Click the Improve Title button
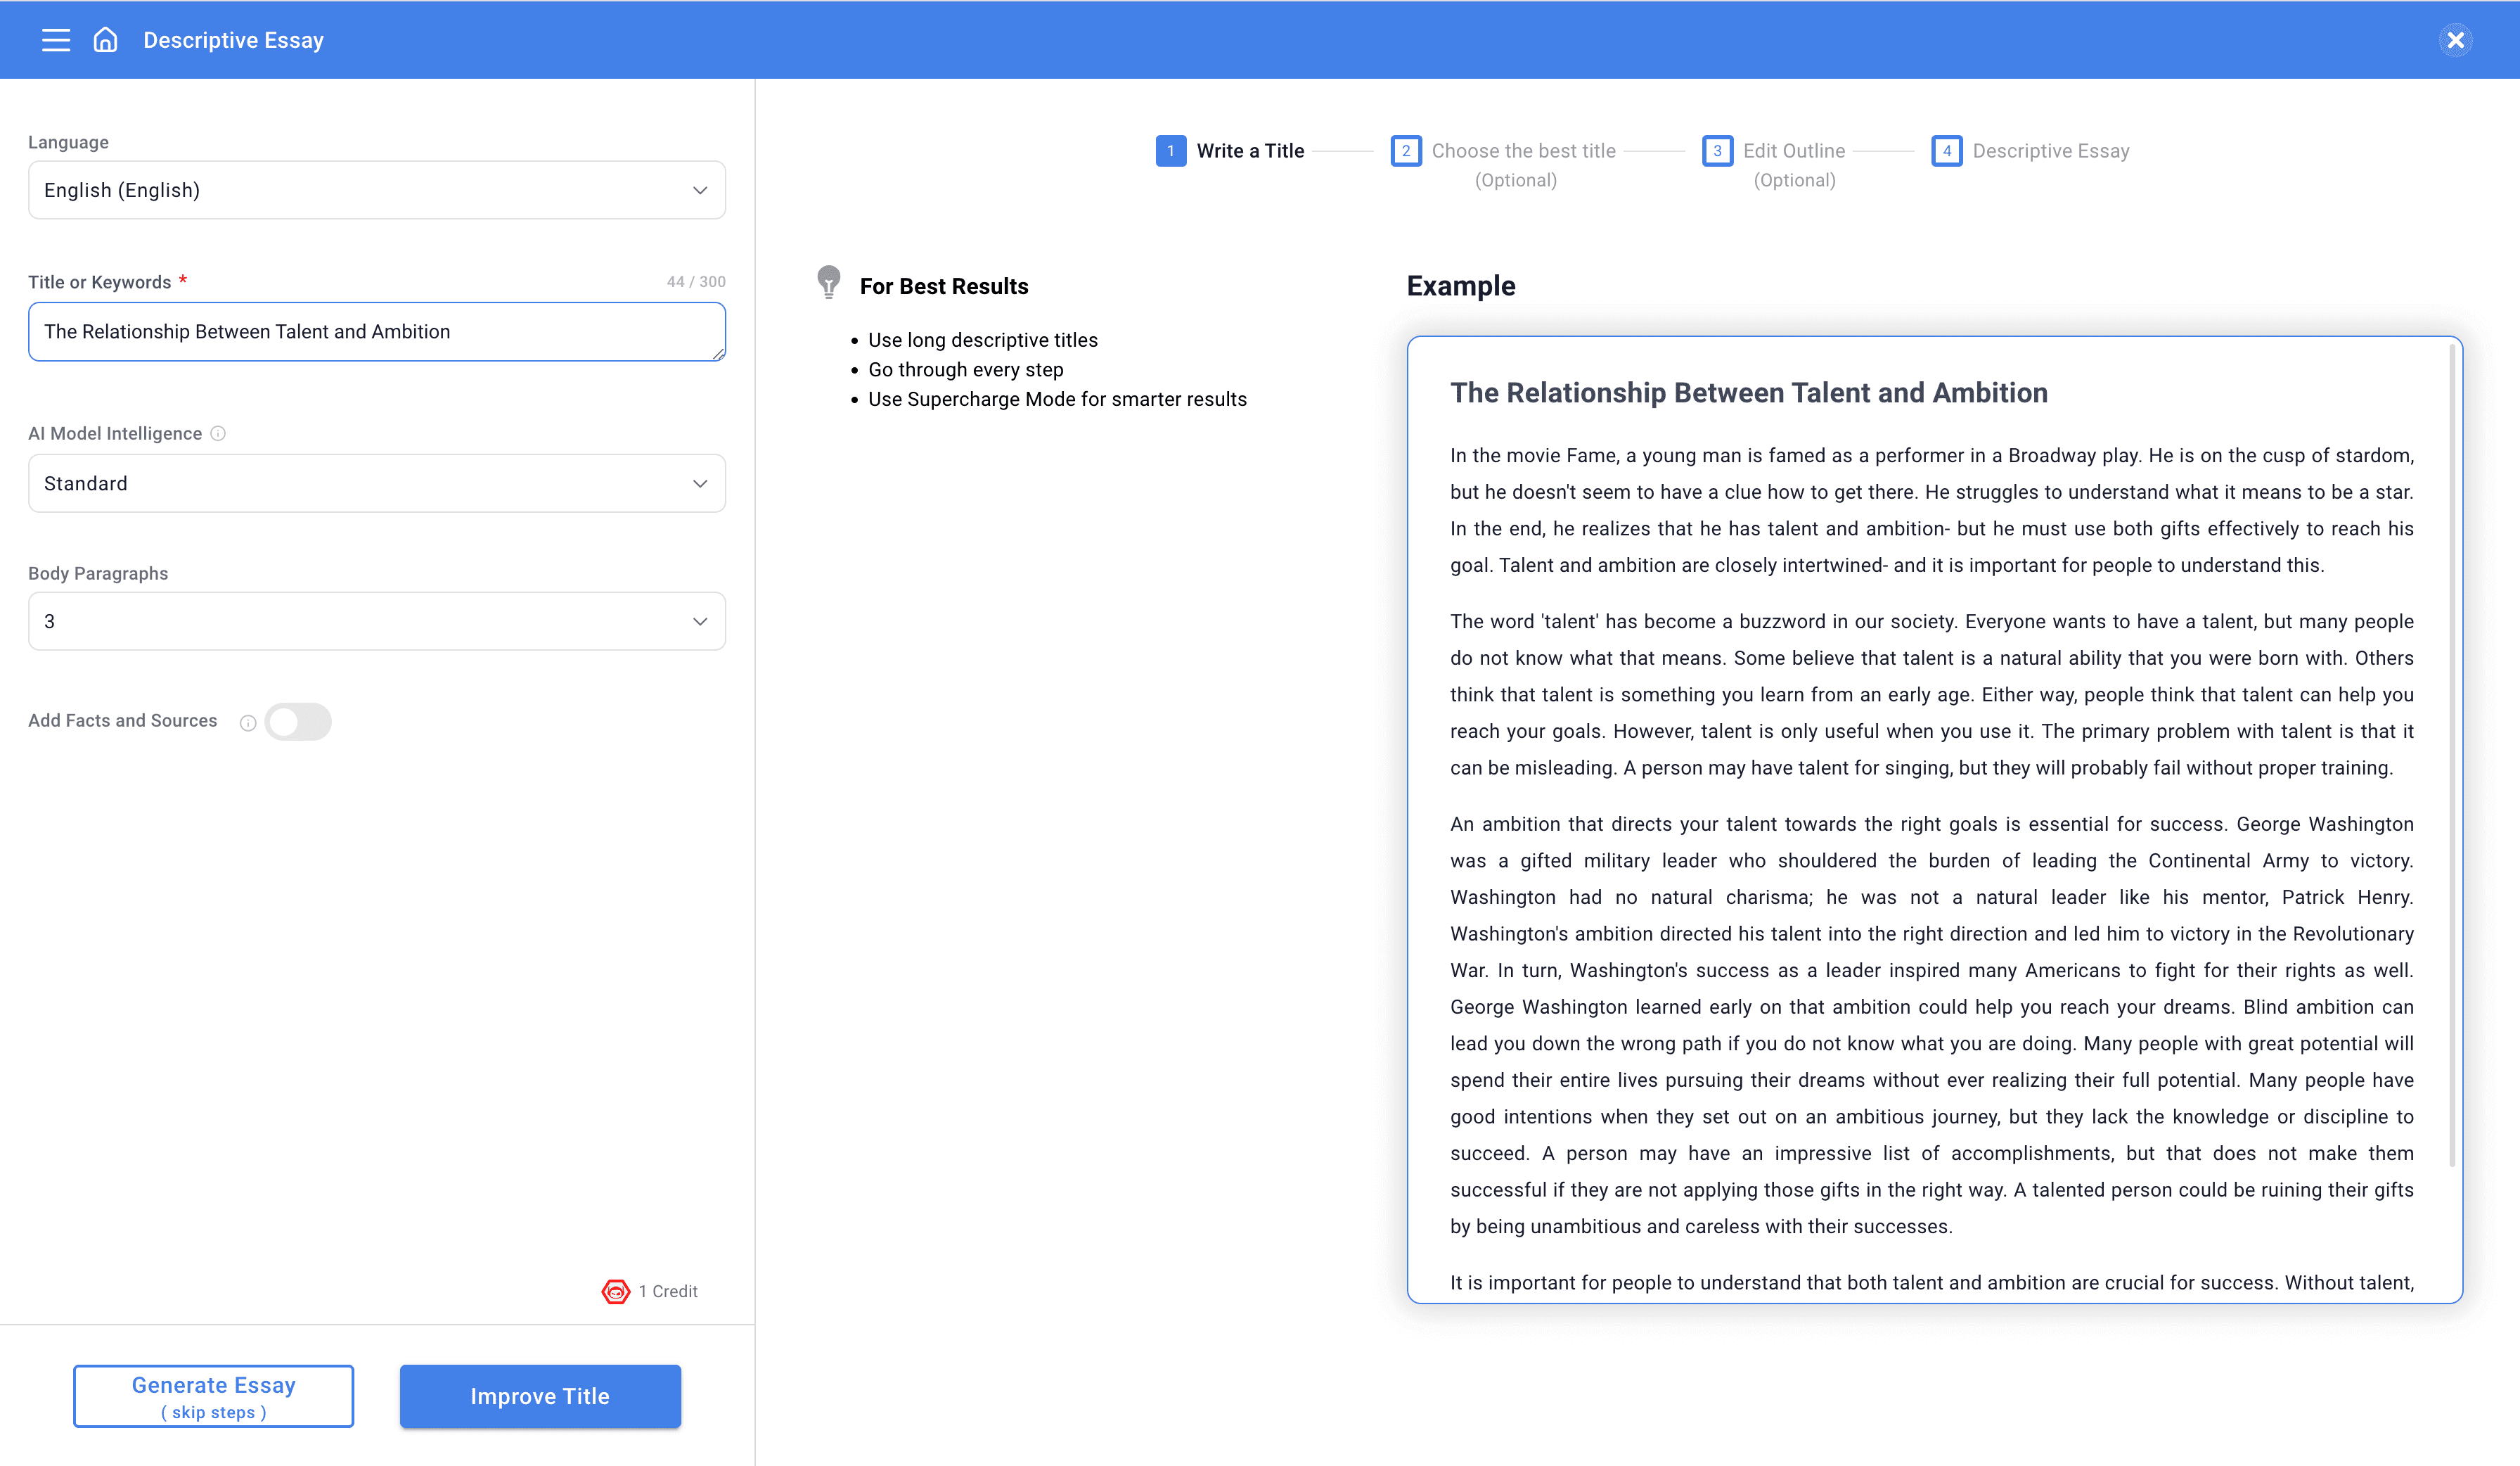 (540, 1396)
